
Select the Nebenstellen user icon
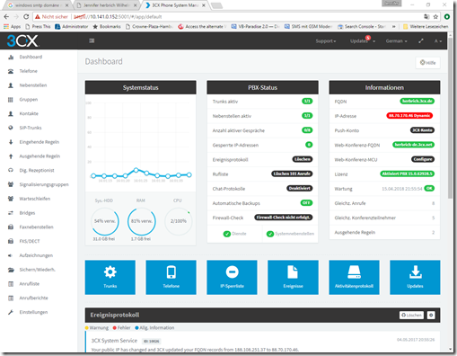coord(11,85)
